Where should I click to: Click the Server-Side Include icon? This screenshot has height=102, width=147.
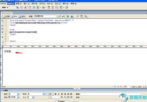pyautogui.click(x=53, y=7)
